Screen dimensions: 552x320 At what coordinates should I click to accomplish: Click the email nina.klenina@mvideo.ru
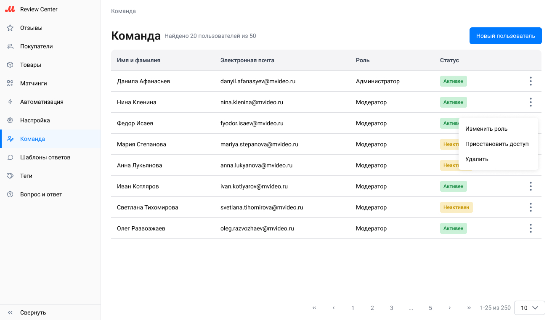click(252, 102)
